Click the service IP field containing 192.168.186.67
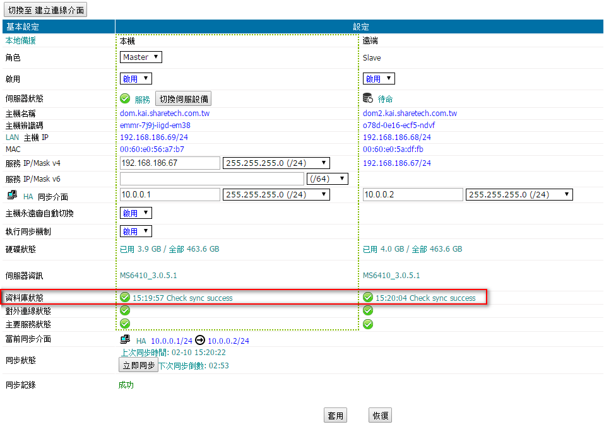 pyautogui.click(x=169, y=163)
